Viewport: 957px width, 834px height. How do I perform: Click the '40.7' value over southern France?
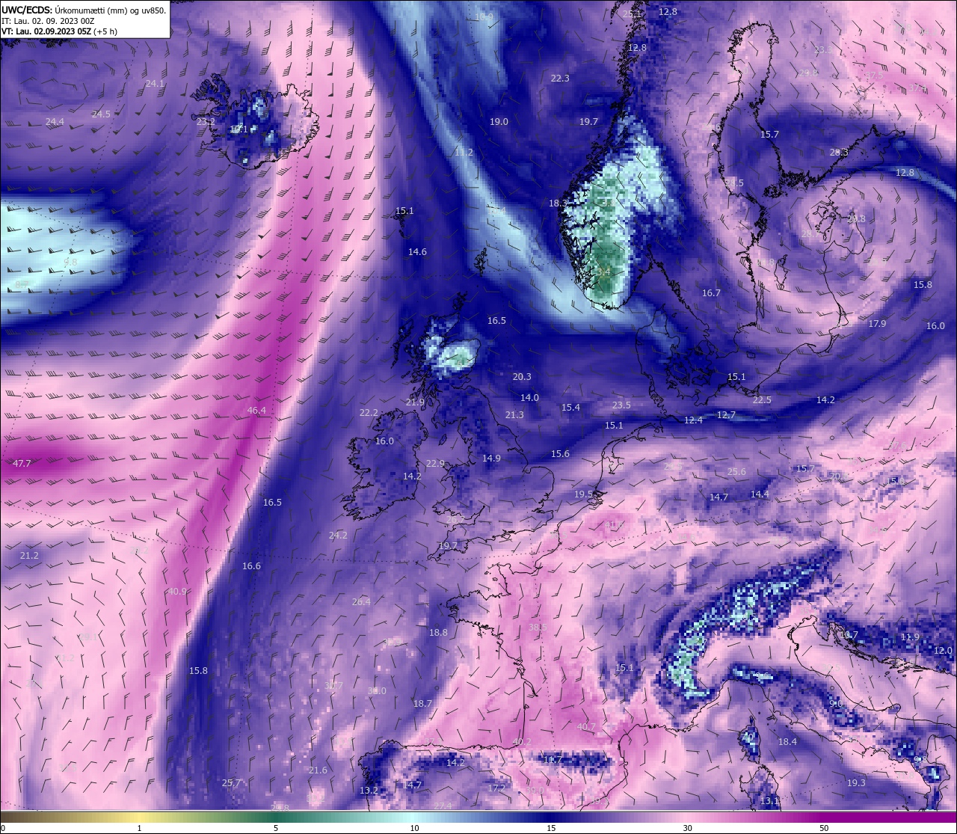[x=586, y=727]
